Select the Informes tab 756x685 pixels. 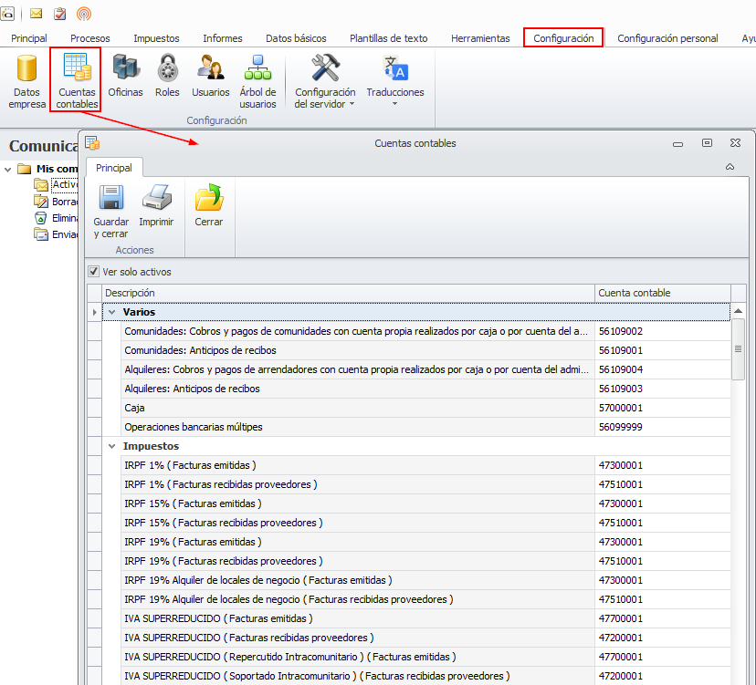click(223, 38)
